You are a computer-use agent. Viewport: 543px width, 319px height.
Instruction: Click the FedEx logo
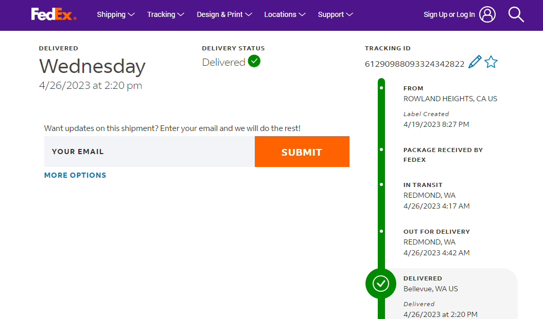pyautogui.click(x=54, y=14)
